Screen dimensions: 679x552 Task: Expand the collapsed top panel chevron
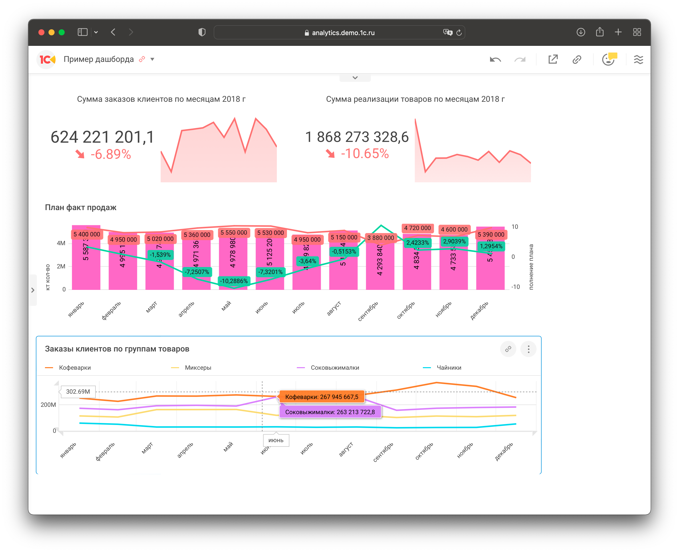pos(355,78)
